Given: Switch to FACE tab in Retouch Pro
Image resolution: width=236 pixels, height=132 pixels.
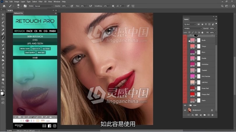Looking at the screenshot, I should [29, 31].
